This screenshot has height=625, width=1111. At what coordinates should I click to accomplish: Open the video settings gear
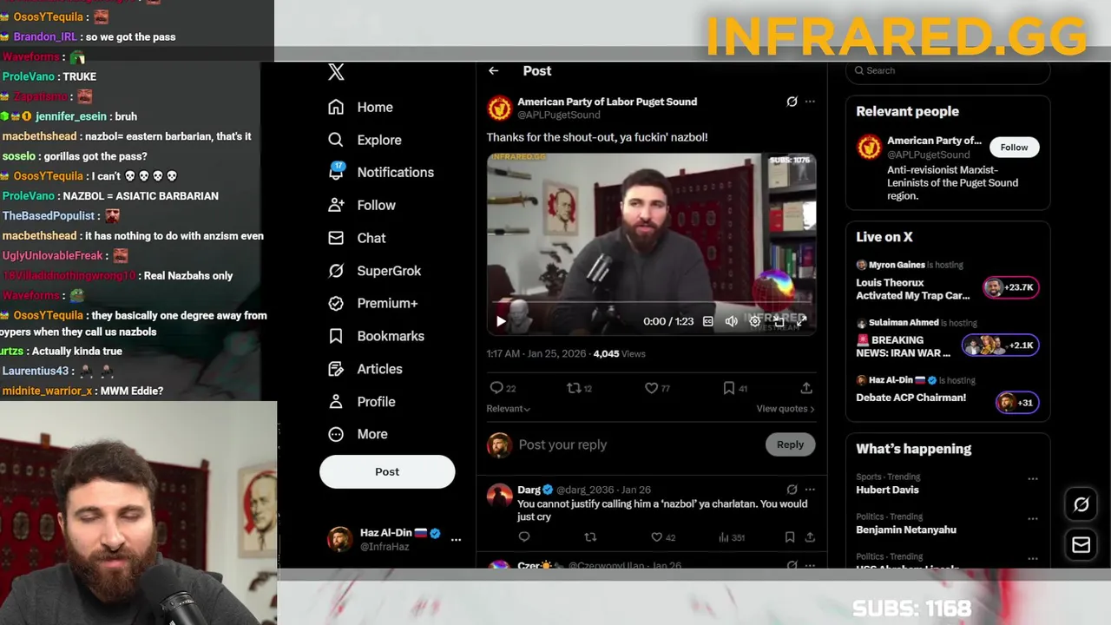click(755, 321)
